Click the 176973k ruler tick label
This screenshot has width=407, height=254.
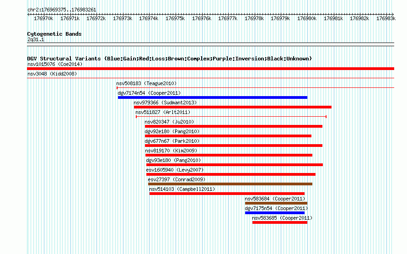[123, 18]
